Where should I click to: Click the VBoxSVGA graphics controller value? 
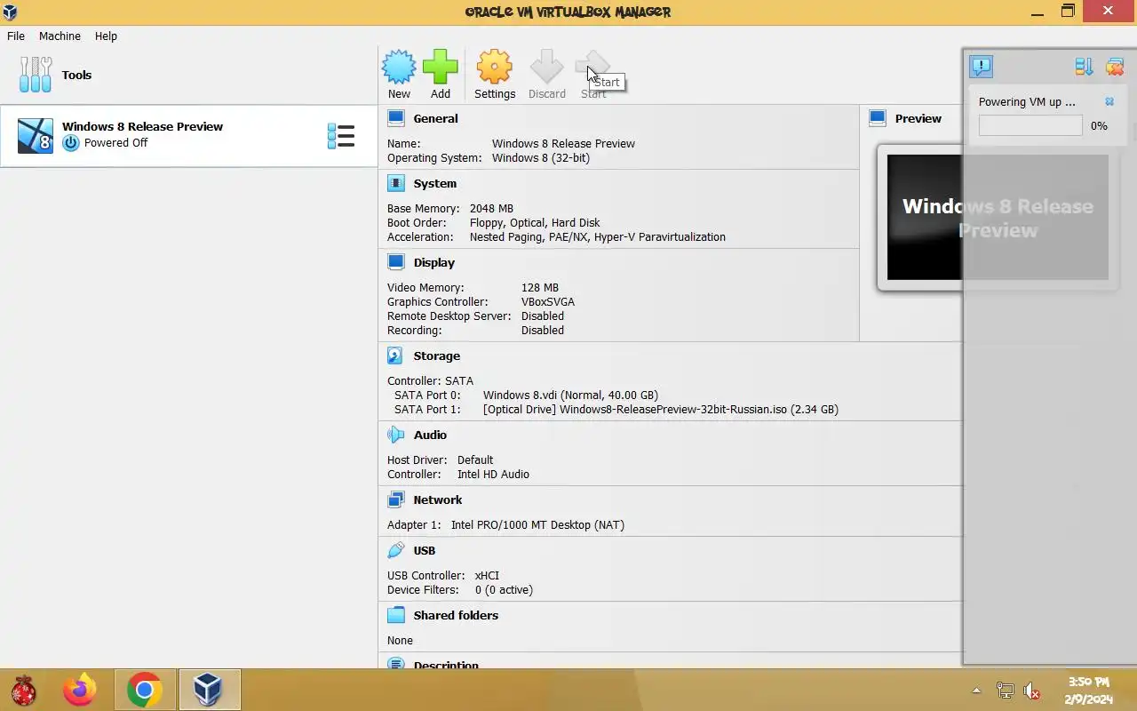pos(548,301)
